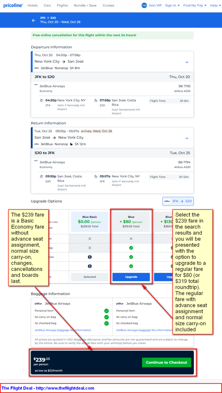Click 1st carry on bag green checkmark
This screenshot has width=222, height=393.
pos(106,317)
